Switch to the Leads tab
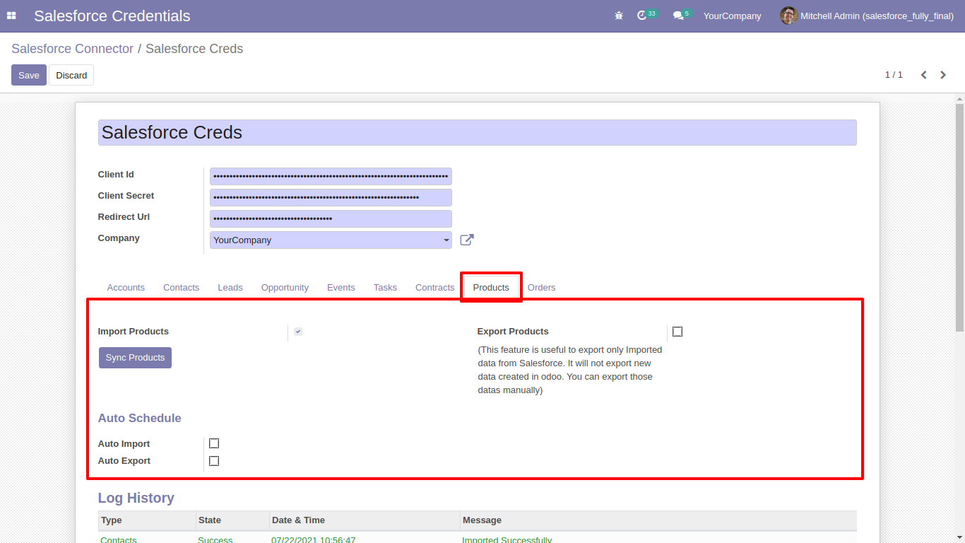 pos(230,288)
